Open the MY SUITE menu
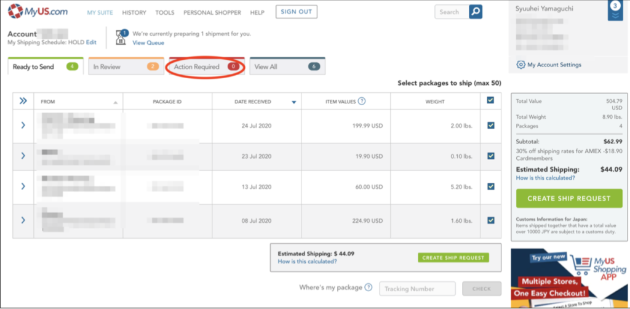 (x=100, y=12)
